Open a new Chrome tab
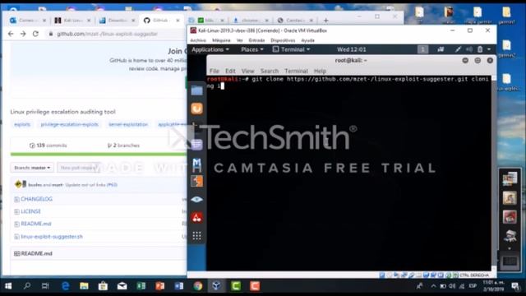The image size is (526, 296). pyautogui.click(x=325, y=21)
